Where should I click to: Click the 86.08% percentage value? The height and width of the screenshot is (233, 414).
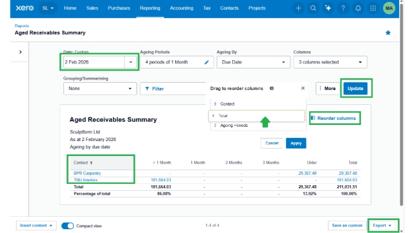pos(164,194)
